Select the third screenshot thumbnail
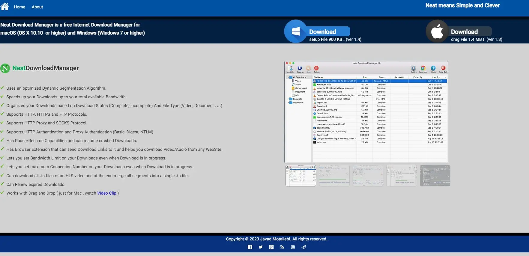Image resolution: width=529 pixels, height=256 pixels. (x=368, y=176)
